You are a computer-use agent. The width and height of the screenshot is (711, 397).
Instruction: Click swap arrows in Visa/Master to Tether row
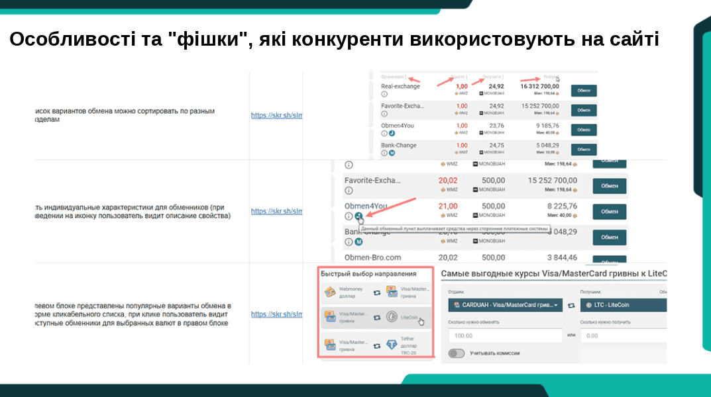pos(377,346)
